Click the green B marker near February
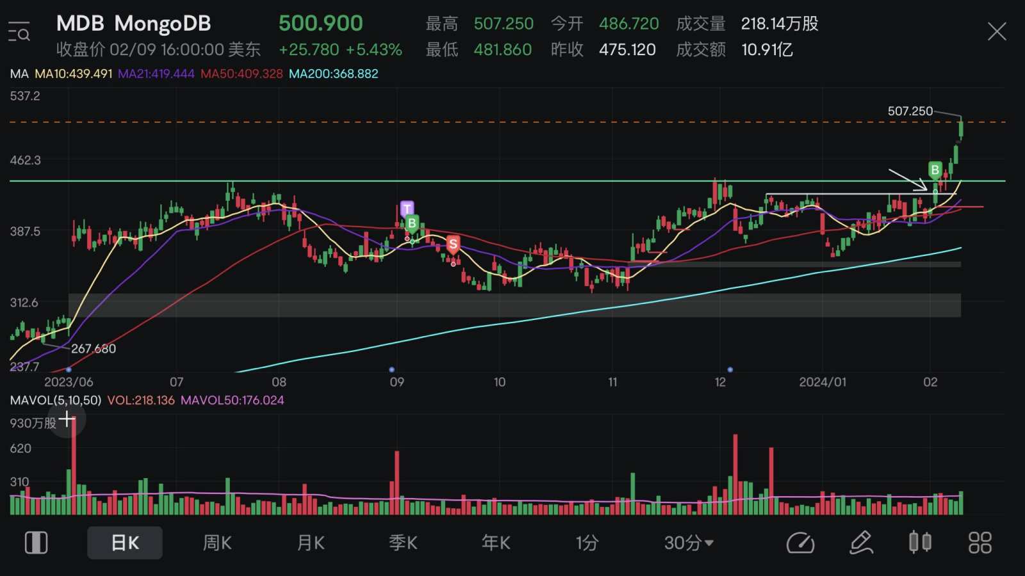This screenshot has height=576, width=1025. click(935, 170)
